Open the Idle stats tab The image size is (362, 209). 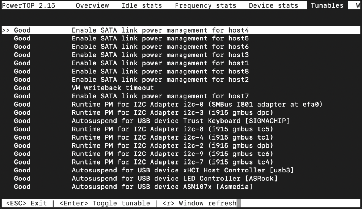tap(142, 5)
